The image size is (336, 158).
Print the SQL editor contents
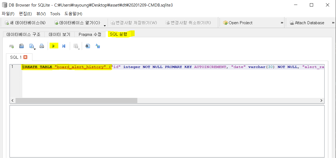click(x=42, y=46)
